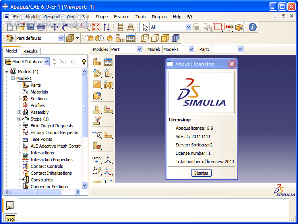Expand the Steps (1) tree node

(x=19, y=119)
